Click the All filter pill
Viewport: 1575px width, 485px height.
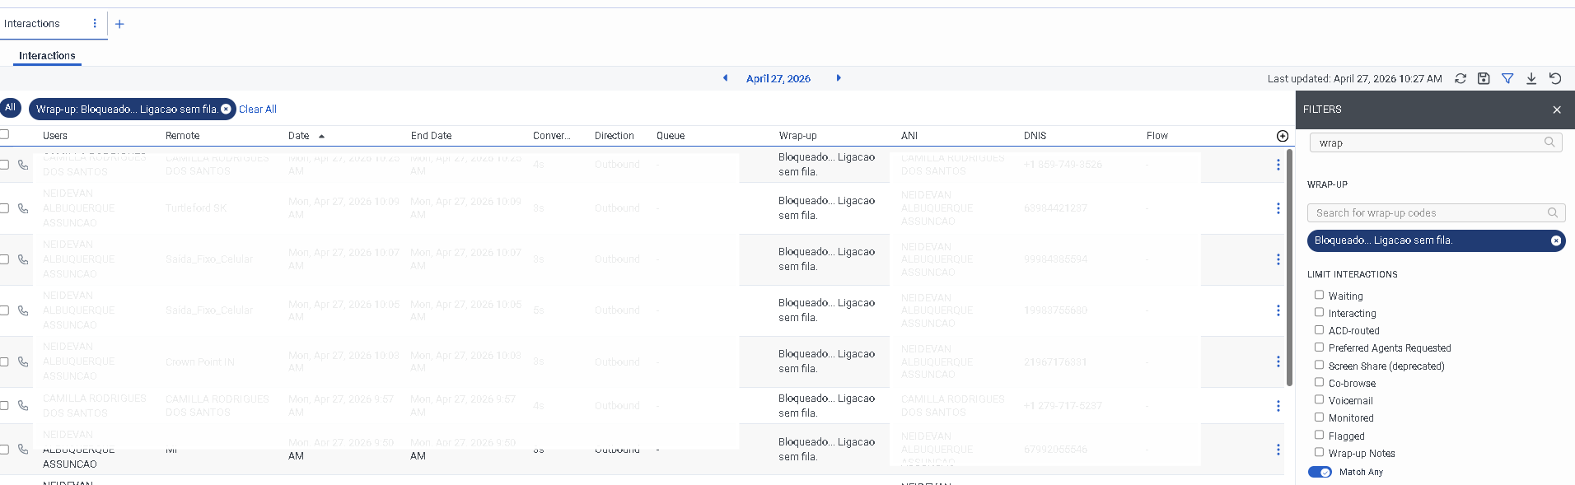click(10, 108)
